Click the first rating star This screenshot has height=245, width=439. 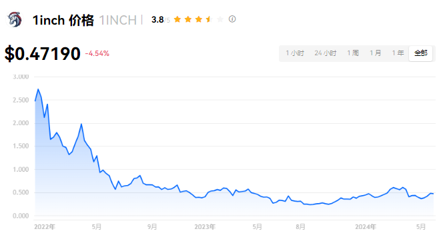pos(177,19)
